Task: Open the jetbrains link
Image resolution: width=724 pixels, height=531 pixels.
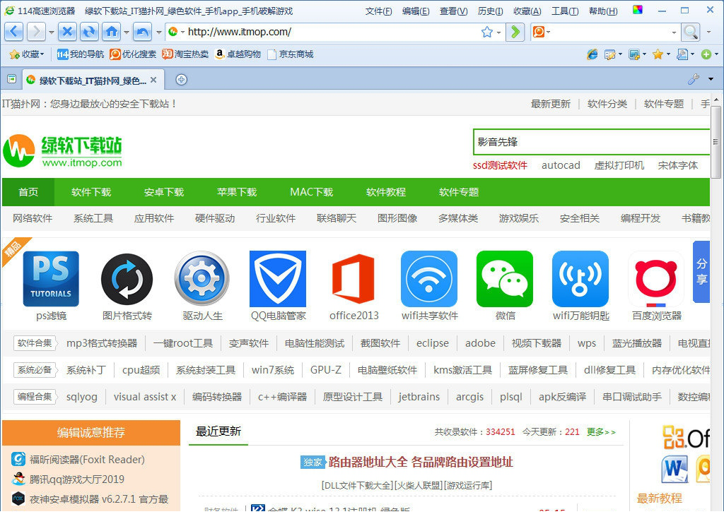Action: tap(419, 397)
